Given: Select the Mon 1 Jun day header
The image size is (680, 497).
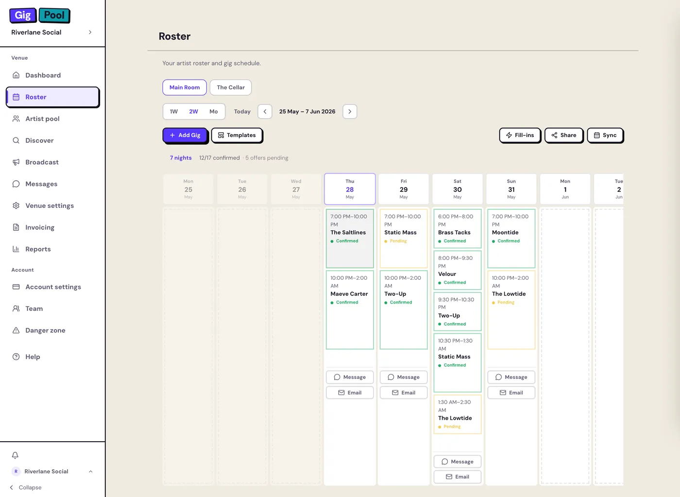Looking at the screenshot, I should (565, 189).
